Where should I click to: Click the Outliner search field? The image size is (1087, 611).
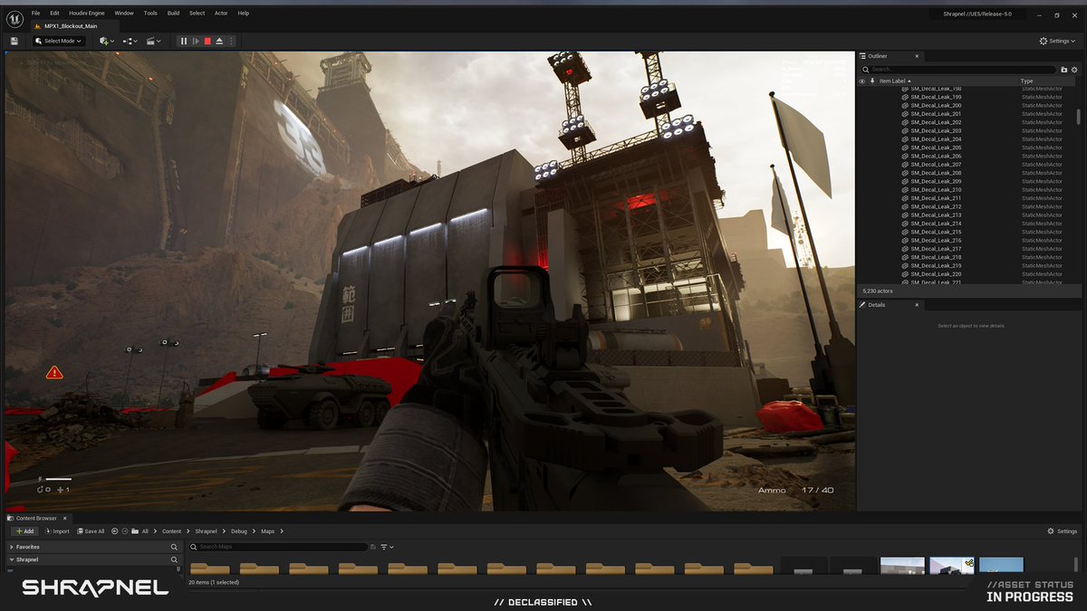pos(957,69)
